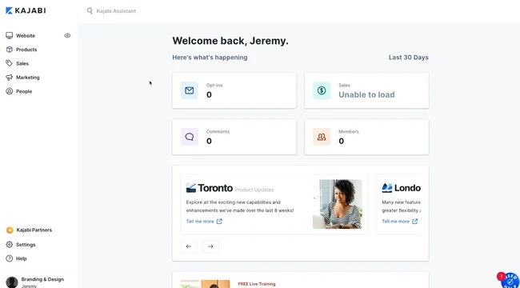Click the Toronto card woman photo

click(x=338, y=204)
